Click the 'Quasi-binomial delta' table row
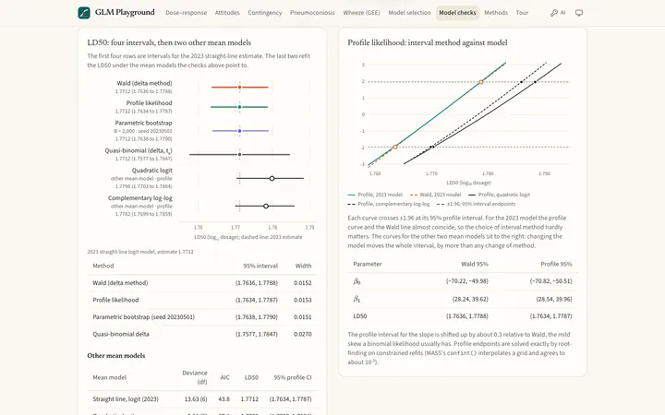The width and height of the screenshot is (665, 415). (x=202, y=334)
